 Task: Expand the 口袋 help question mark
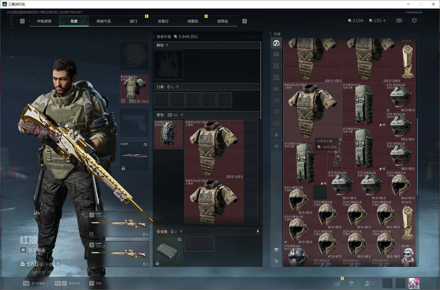tap(177, 87)
